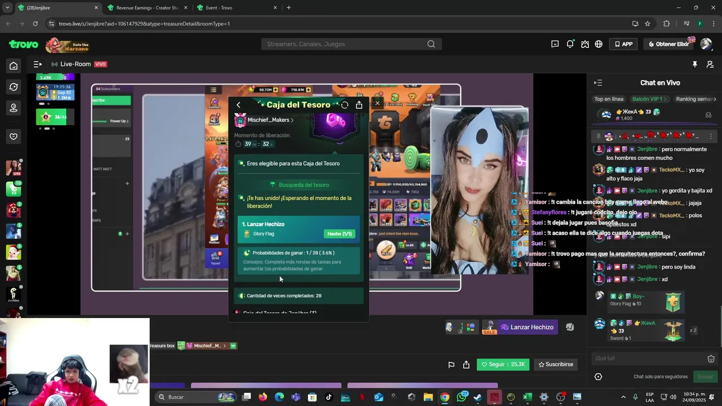Open a new browser tab
The width and height of the screenshot is (722, 406).
pos(289,8)
